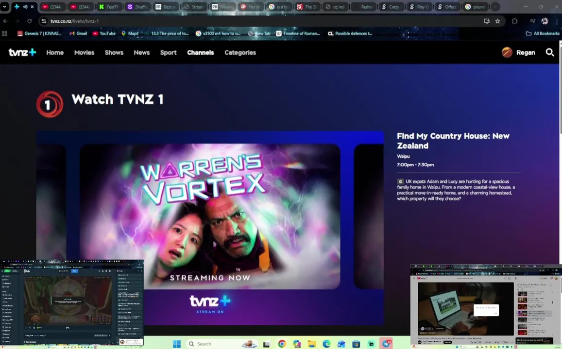
Task: Open the media control icon in Chrome toolbar
Action: pos(532,21)
